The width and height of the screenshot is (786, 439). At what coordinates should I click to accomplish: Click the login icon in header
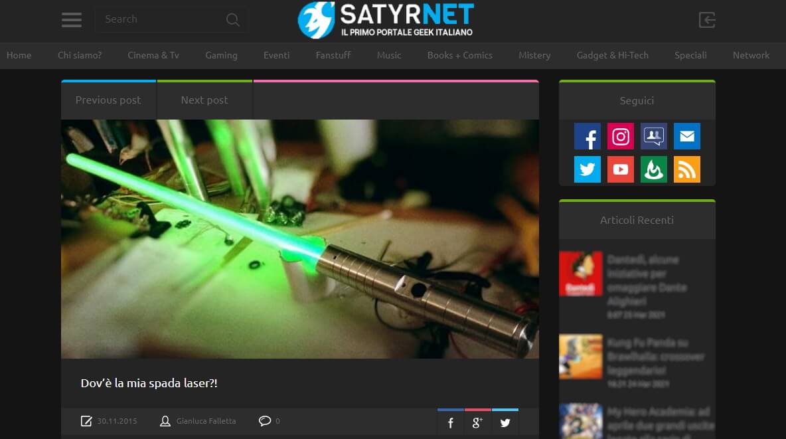(x=707, y=20)
